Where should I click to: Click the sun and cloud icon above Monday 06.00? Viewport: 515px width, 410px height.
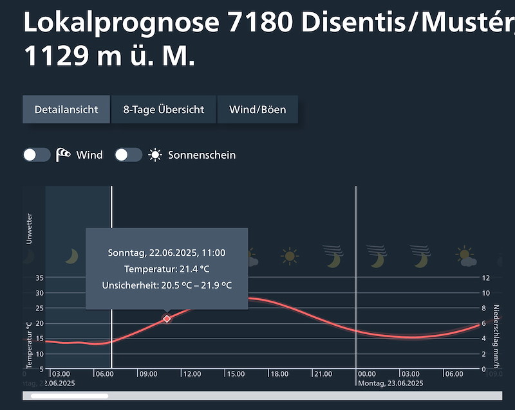pyautogui.click(x=465, y=256)
